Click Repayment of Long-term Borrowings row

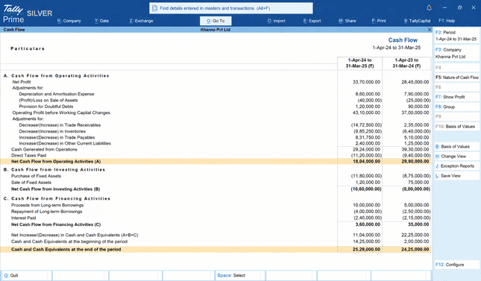[x=216, y=212]
